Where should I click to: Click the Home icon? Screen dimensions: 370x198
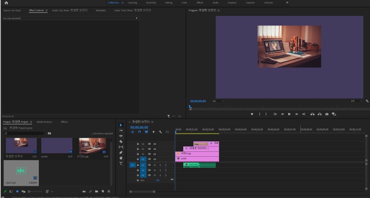[6, 3]
